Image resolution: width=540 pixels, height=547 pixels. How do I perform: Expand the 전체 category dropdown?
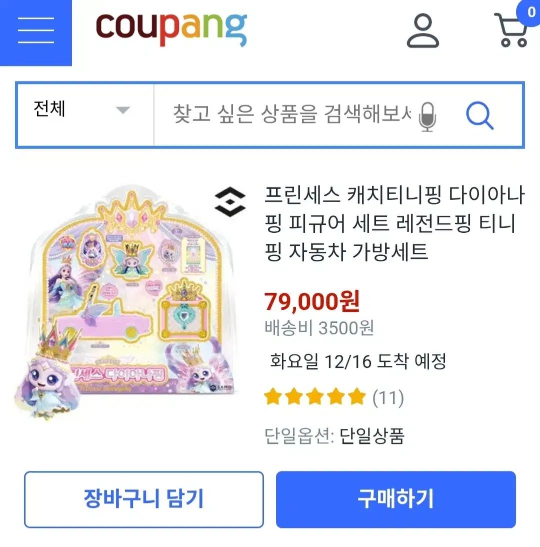click(85, 115)
